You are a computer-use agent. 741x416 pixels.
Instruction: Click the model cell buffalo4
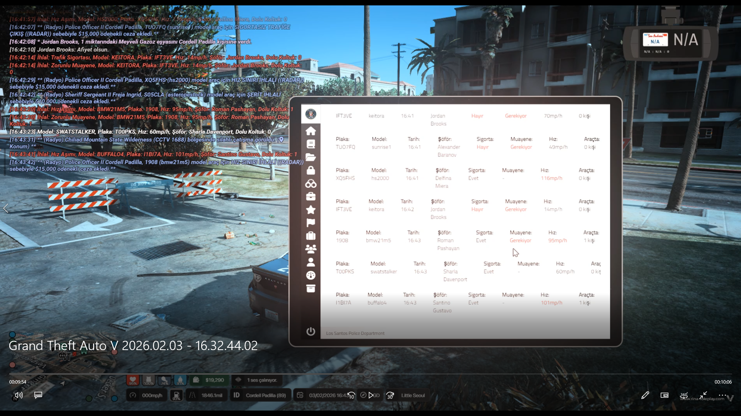coord(377,303)
